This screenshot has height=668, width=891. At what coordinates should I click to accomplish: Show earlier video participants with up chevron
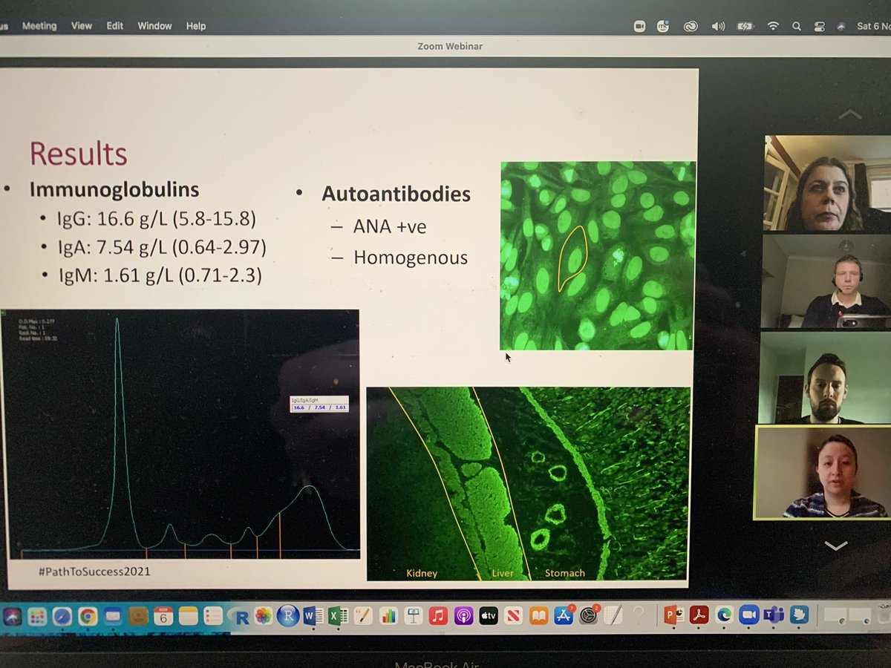pos(849,115)
